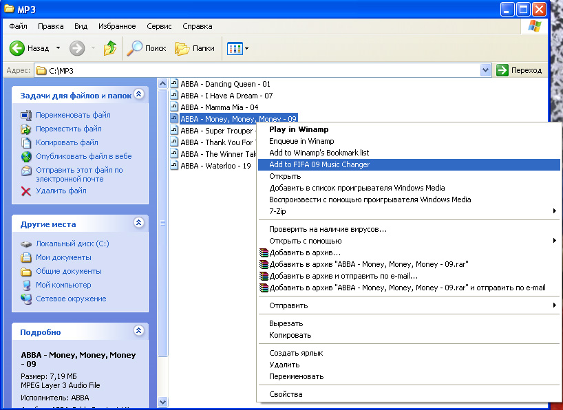Open the Views mode button
Viewport: 563px width, 410px height.
tap(235, 48)
